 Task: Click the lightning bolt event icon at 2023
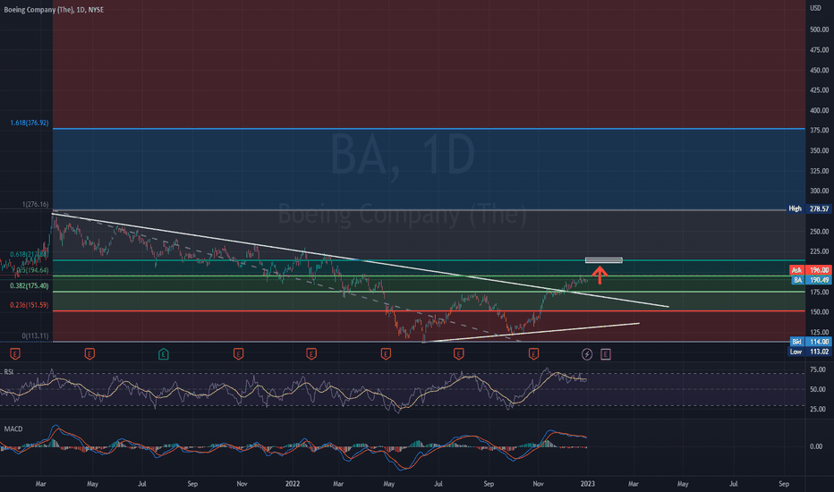tap(587, 354)
